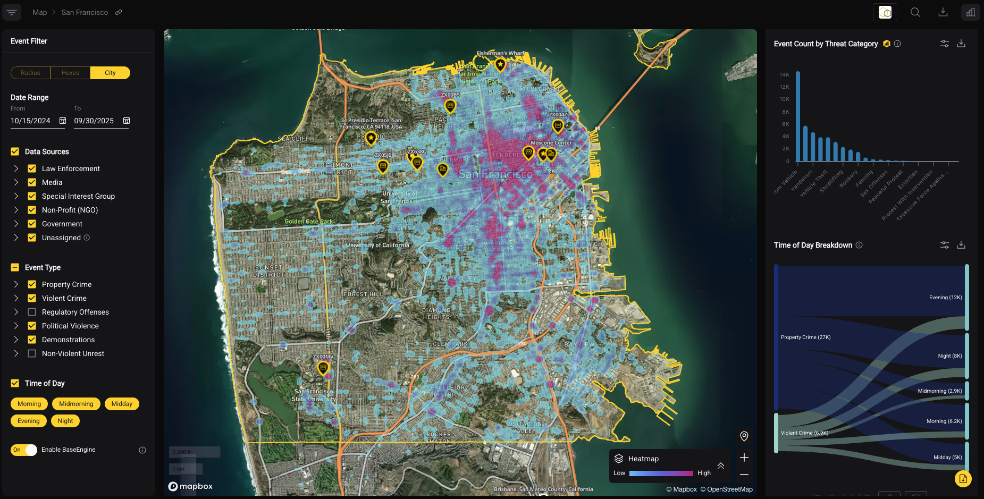Switch to Hexes filter tab

(x=70, y=73)
